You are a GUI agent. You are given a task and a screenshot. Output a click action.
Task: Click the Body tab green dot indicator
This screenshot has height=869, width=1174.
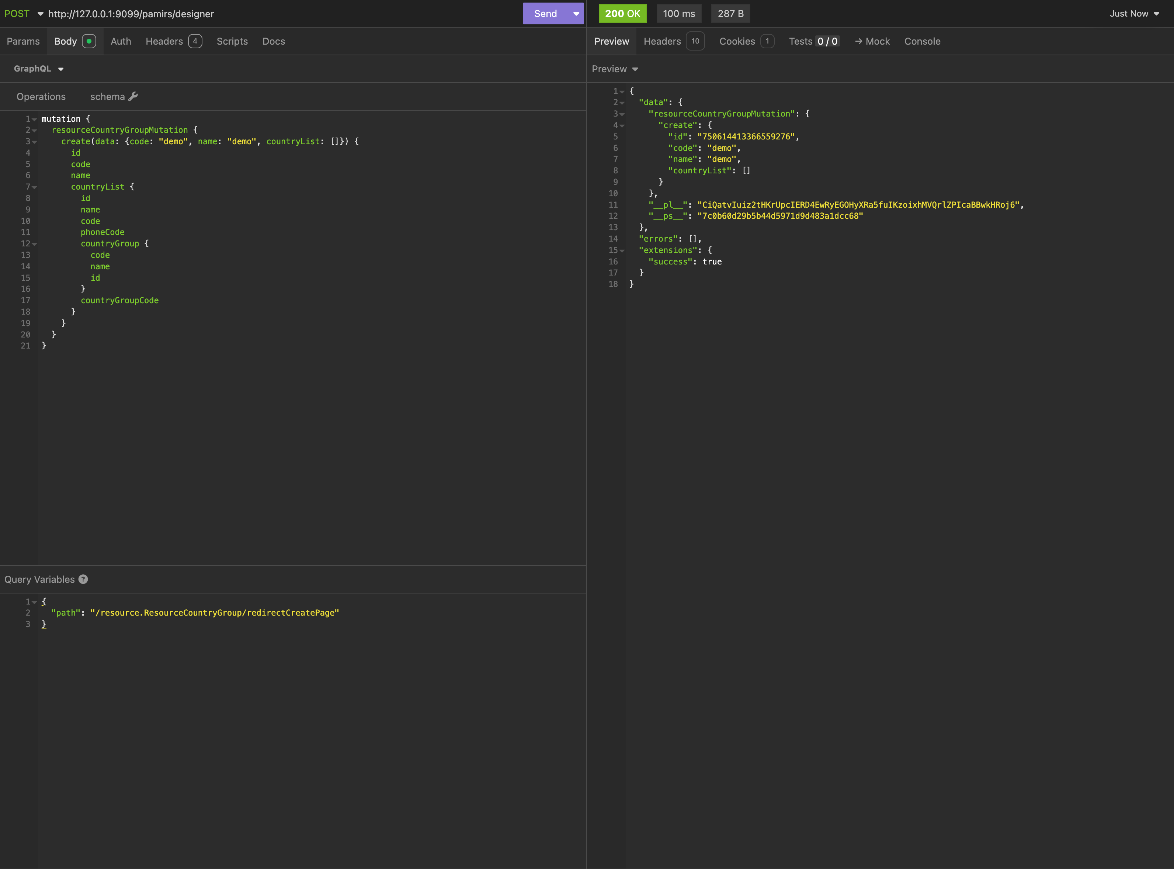(89, 41)
